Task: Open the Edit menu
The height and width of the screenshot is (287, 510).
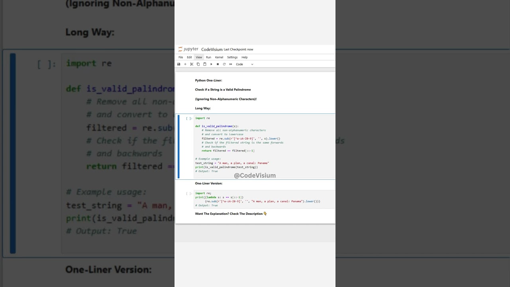Action: pyautogui.click(x=189, y=57)
